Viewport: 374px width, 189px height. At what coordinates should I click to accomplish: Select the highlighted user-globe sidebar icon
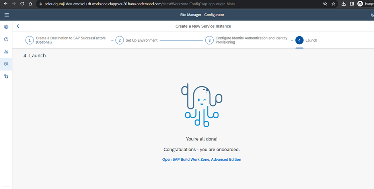pyautogui.click(x=6, y=64)
